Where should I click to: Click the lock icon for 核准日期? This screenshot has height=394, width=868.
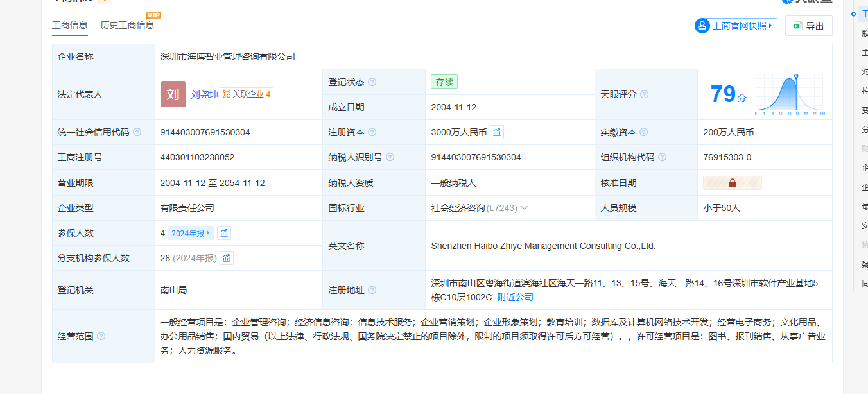pos(733,183)
